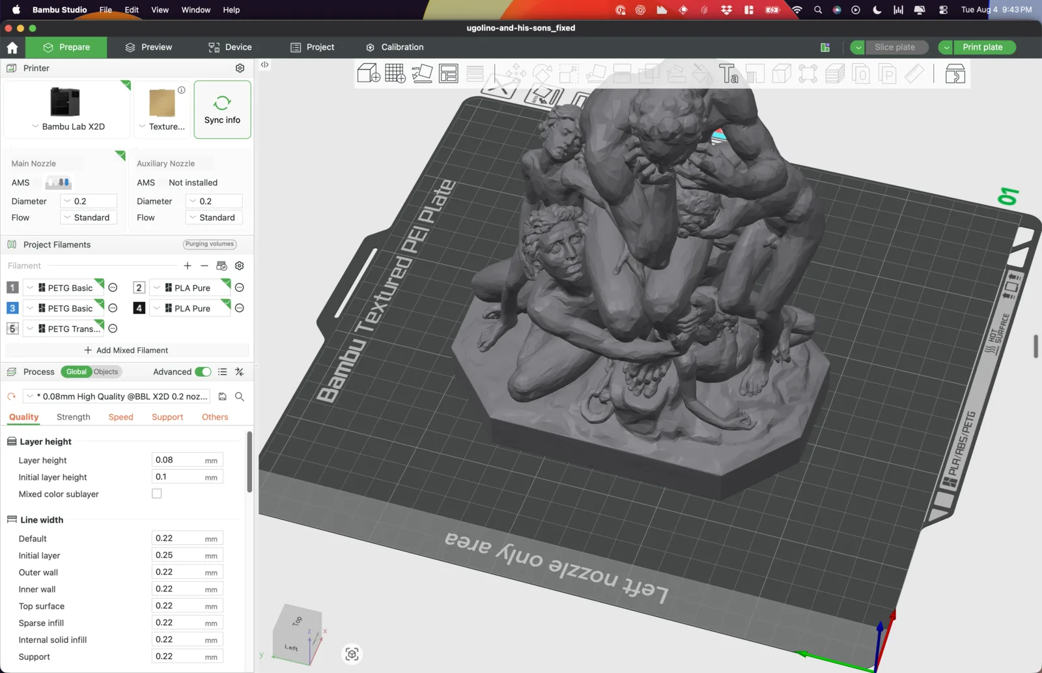Open options for filament 4 PLA Pure

click(239, 309)
